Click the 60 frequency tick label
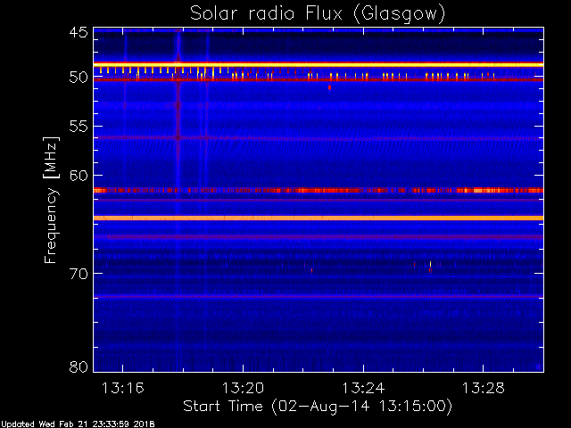The image size is (571, 428). click(79, 176)
